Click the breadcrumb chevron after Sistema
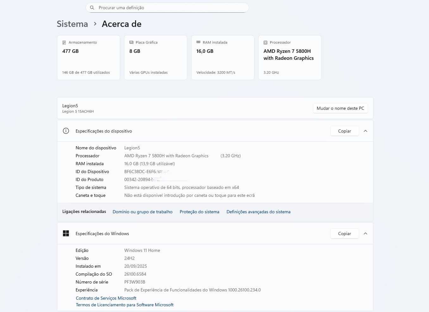Image resolution: width=429 pixels, height=312 pixels. [x=95, y=24]
